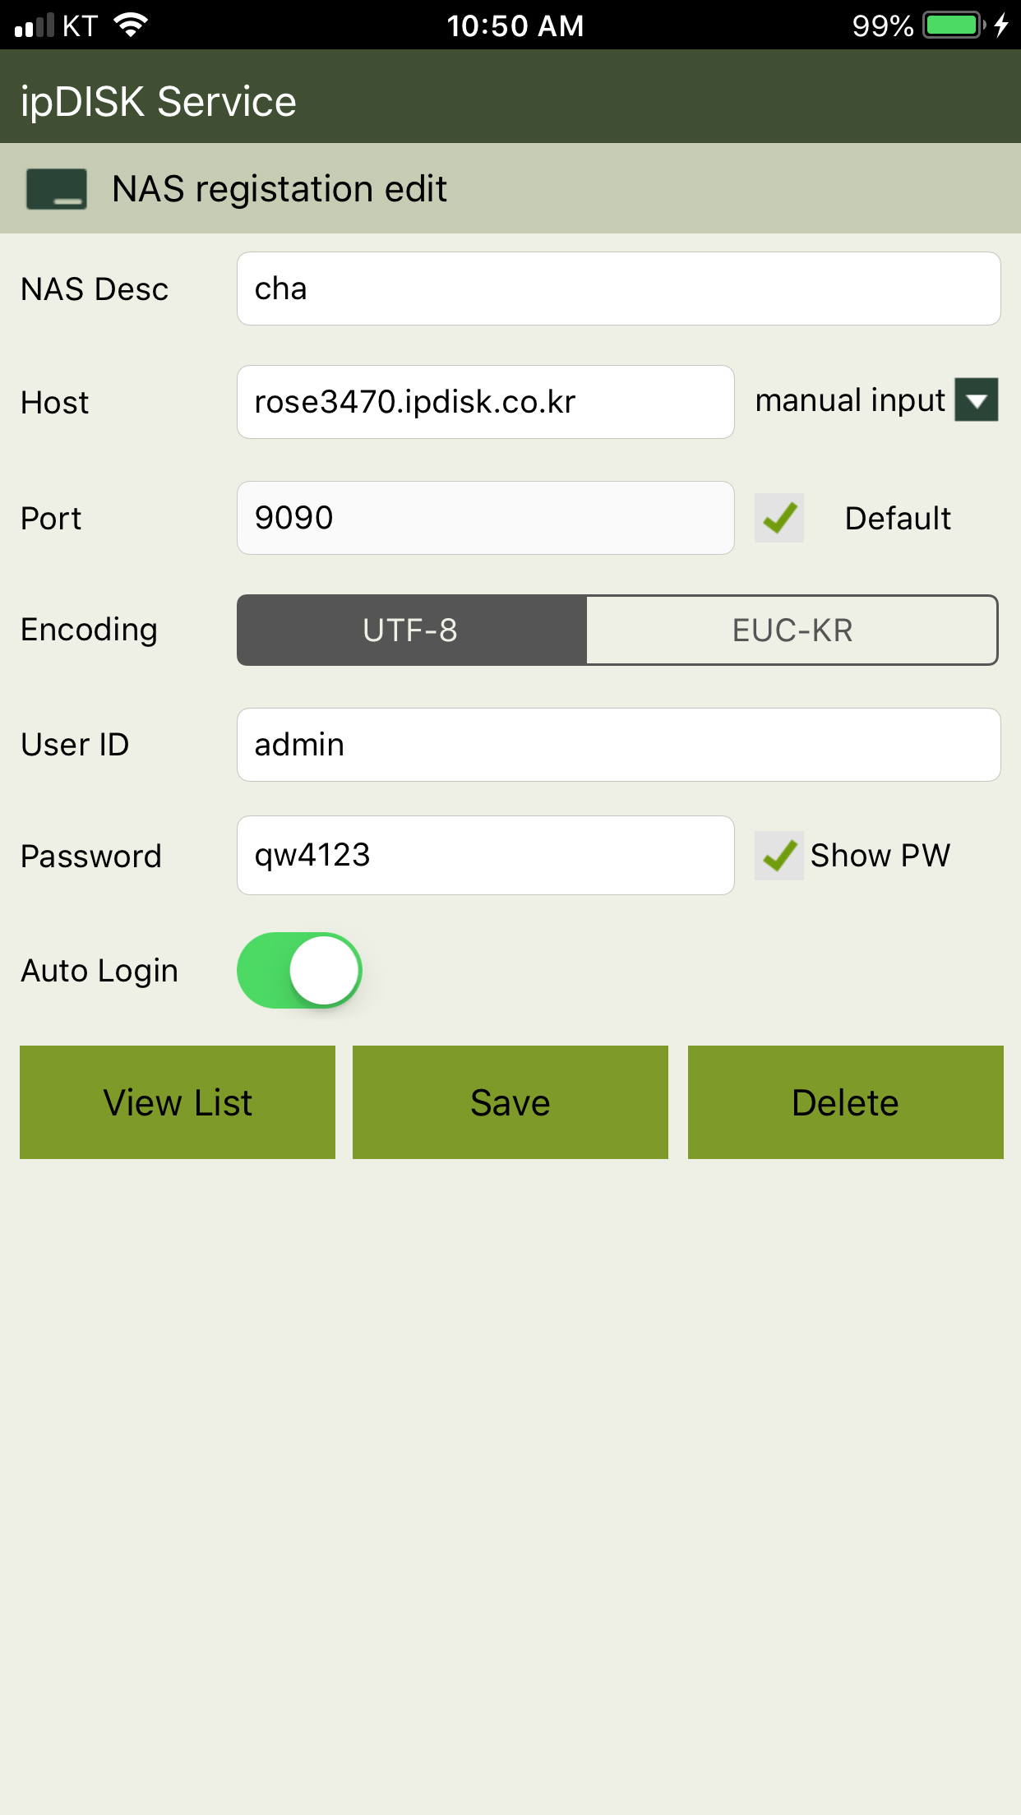Edit the Host field rose3470.ipdisk.co.kr
Viewport: 1021px width, 1815px height.
pos(486,402)
